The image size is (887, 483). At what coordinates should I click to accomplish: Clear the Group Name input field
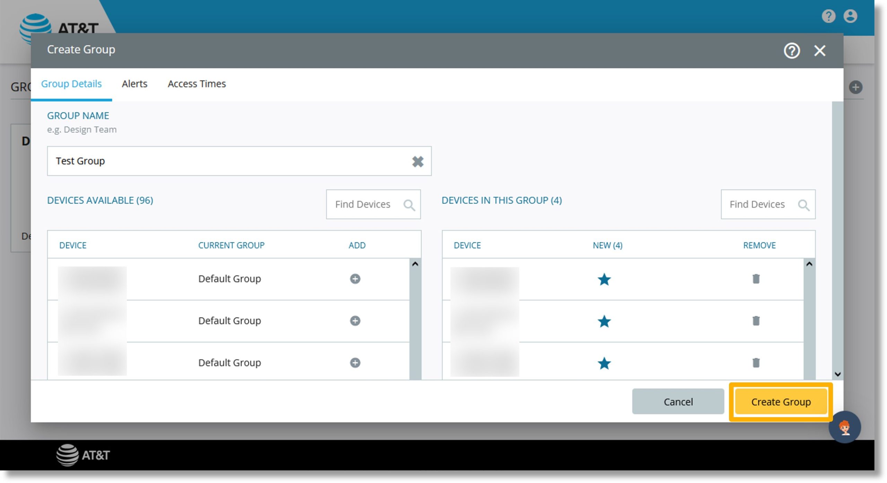tap(416, 161)
